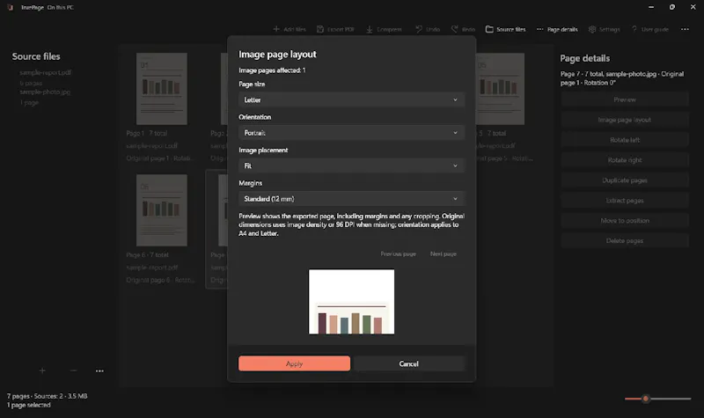
Task: Click the Source files panel heading
Action: [x=36, y=56]
